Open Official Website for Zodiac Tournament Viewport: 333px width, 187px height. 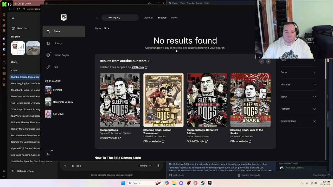(x=154, y=141)
